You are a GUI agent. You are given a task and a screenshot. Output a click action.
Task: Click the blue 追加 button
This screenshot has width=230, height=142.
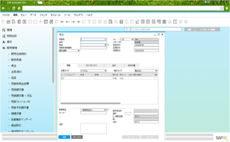(64, 137)
